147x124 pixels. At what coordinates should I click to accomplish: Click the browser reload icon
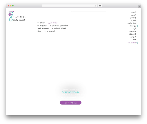pos(96,6)
